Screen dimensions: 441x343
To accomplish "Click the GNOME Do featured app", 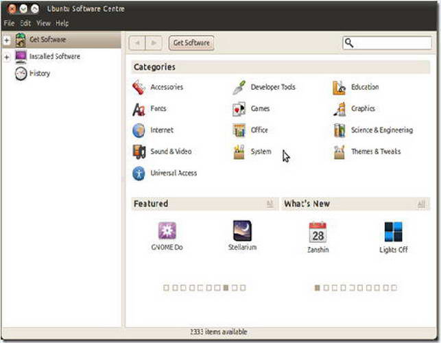I will (x=167, y=231).
